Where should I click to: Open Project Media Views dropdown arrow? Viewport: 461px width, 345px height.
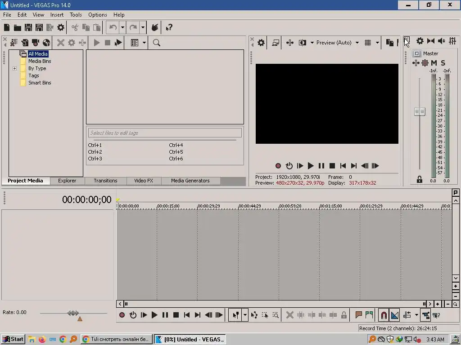pos(144,43)
